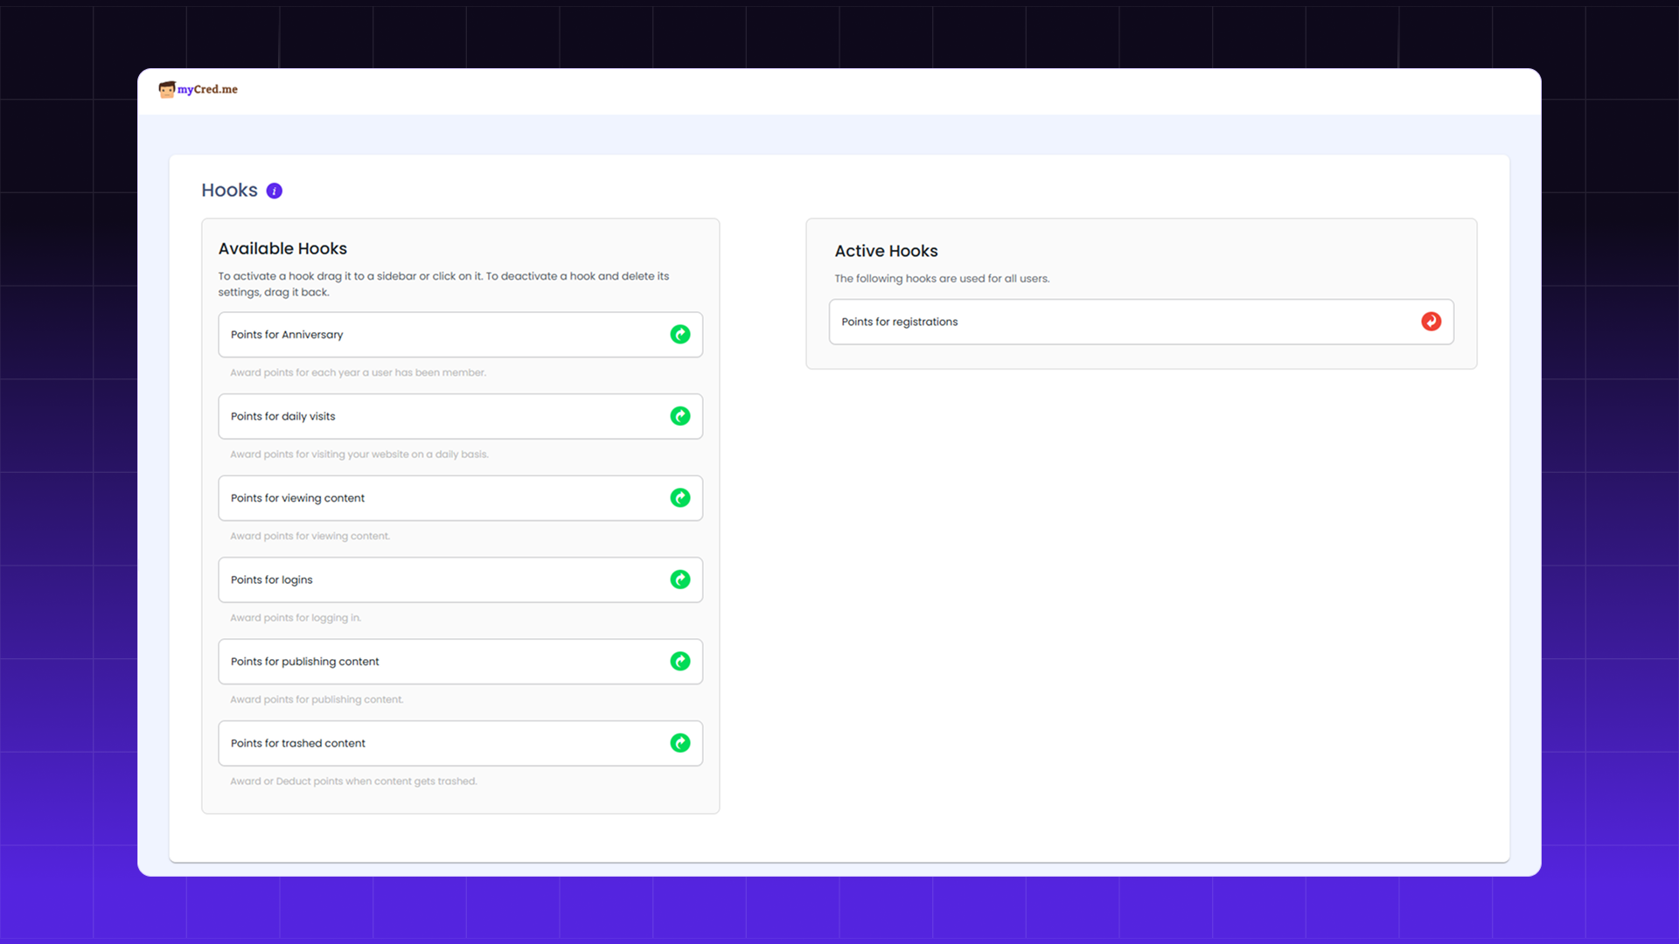The height and width of the screenshot is (944, 1679).
Task: Activate Points for logins hook icon
Action: 679,580
